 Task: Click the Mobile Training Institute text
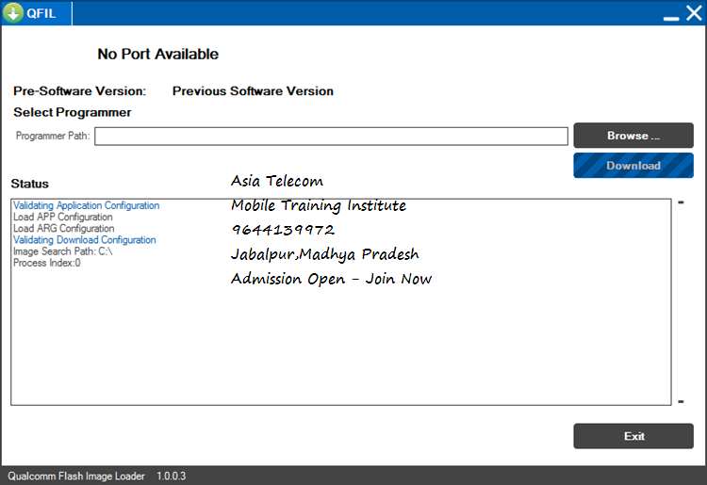[x=319, y=206]
